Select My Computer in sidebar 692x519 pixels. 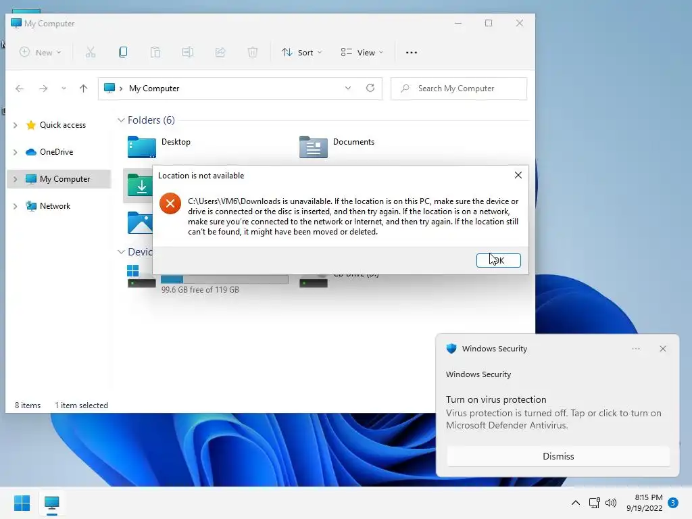click(65, 178)
